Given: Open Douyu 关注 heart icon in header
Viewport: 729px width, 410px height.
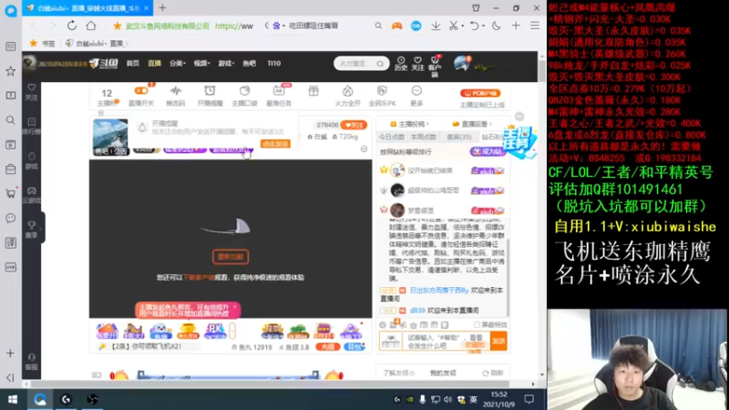Looking at the screenshot, I should tap(417, 64).
